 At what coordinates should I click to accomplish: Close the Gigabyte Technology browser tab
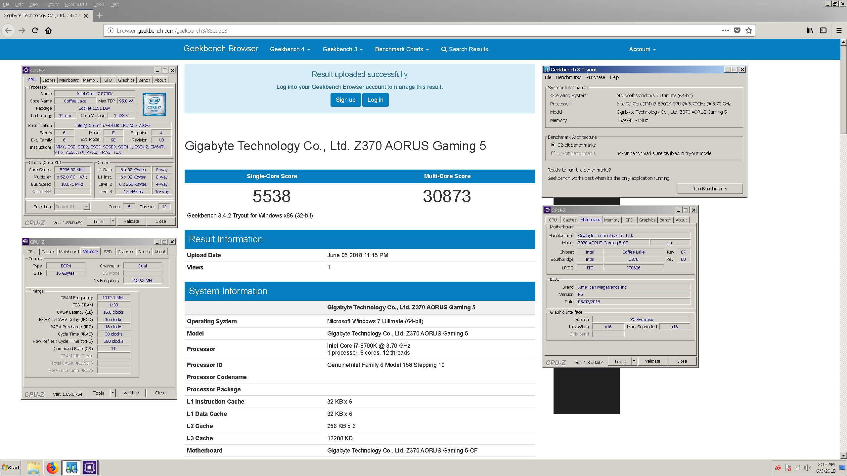86,16
